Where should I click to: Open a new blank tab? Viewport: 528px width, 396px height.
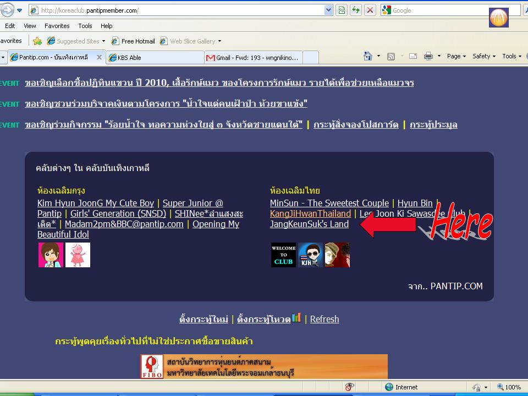(x=311, y=58)
